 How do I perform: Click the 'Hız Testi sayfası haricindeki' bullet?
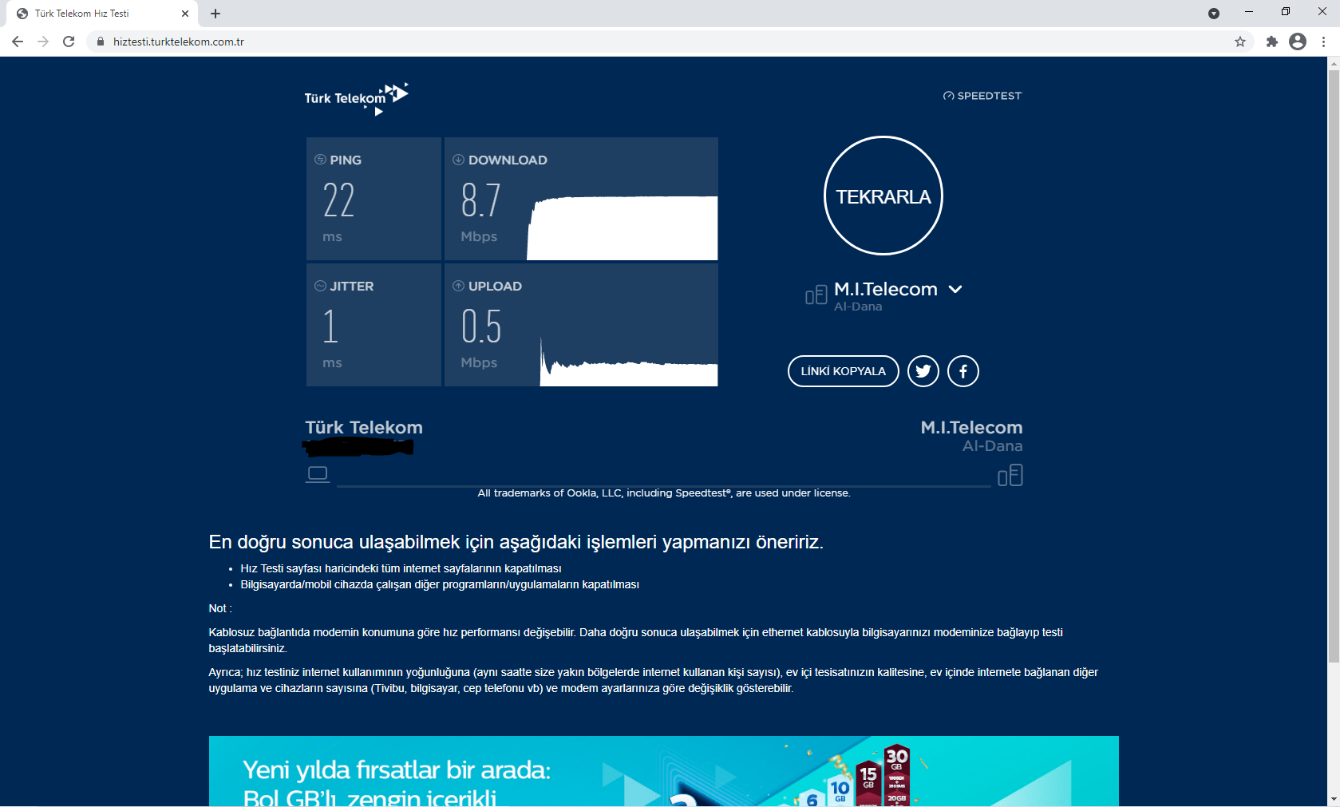(401, 568)
